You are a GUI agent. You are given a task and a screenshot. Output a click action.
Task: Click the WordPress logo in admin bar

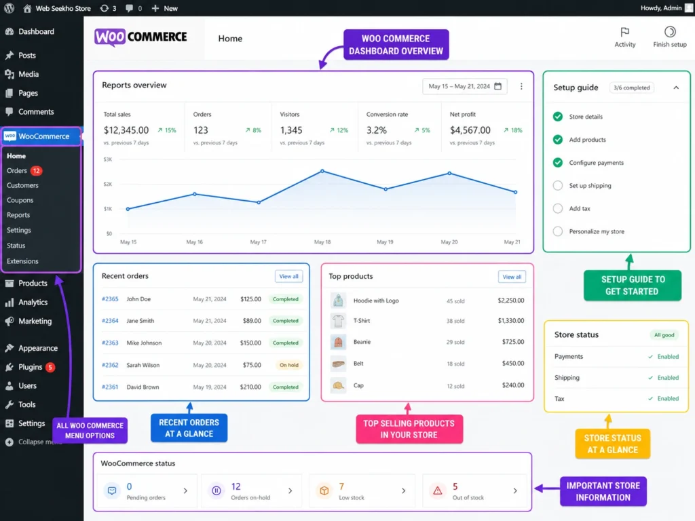click(x=10, y=8)
